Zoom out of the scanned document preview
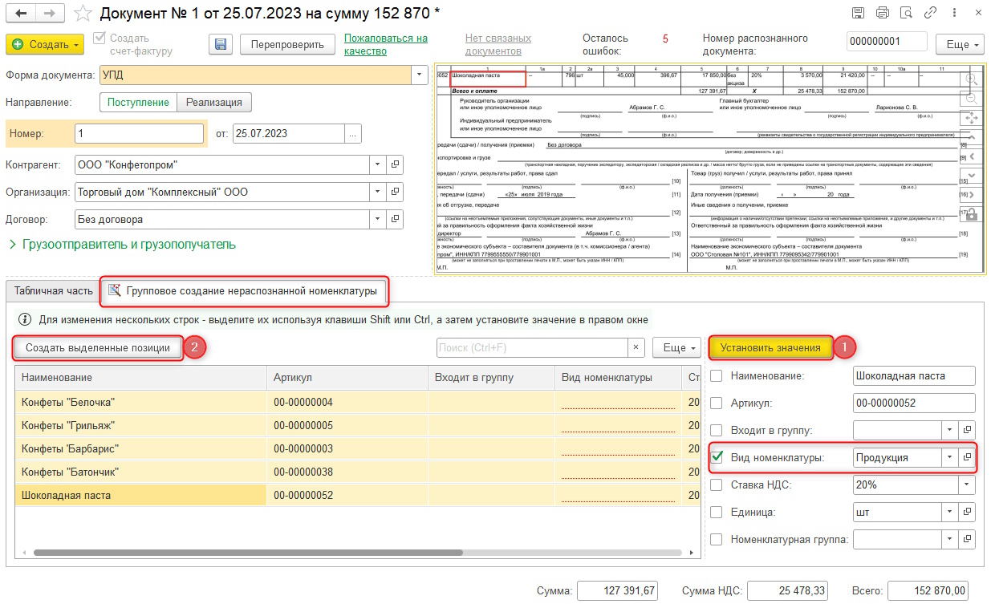Image resolution: width=991 pixels, height=604 pixels. point(971,98)
